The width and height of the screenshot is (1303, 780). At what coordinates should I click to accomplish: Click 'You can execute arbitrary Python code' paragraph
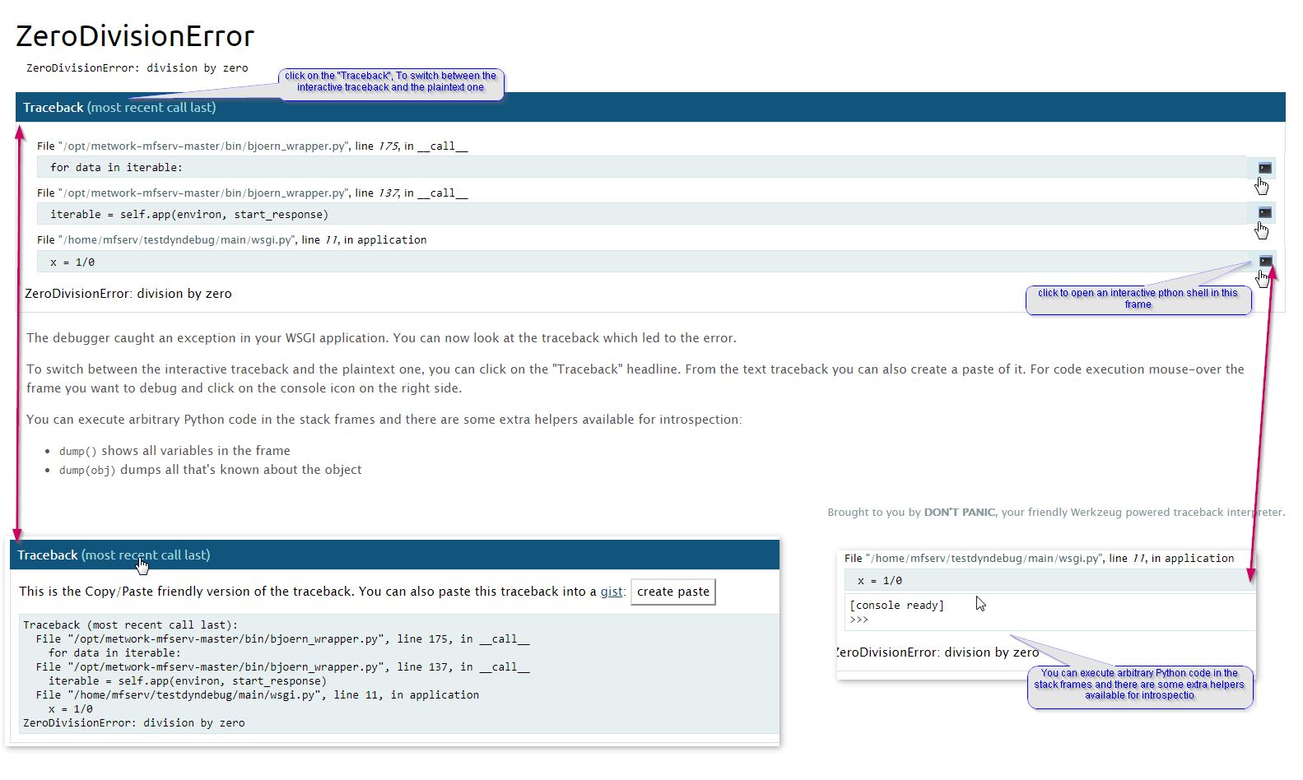pyautogui.click(x=384, y=420)
